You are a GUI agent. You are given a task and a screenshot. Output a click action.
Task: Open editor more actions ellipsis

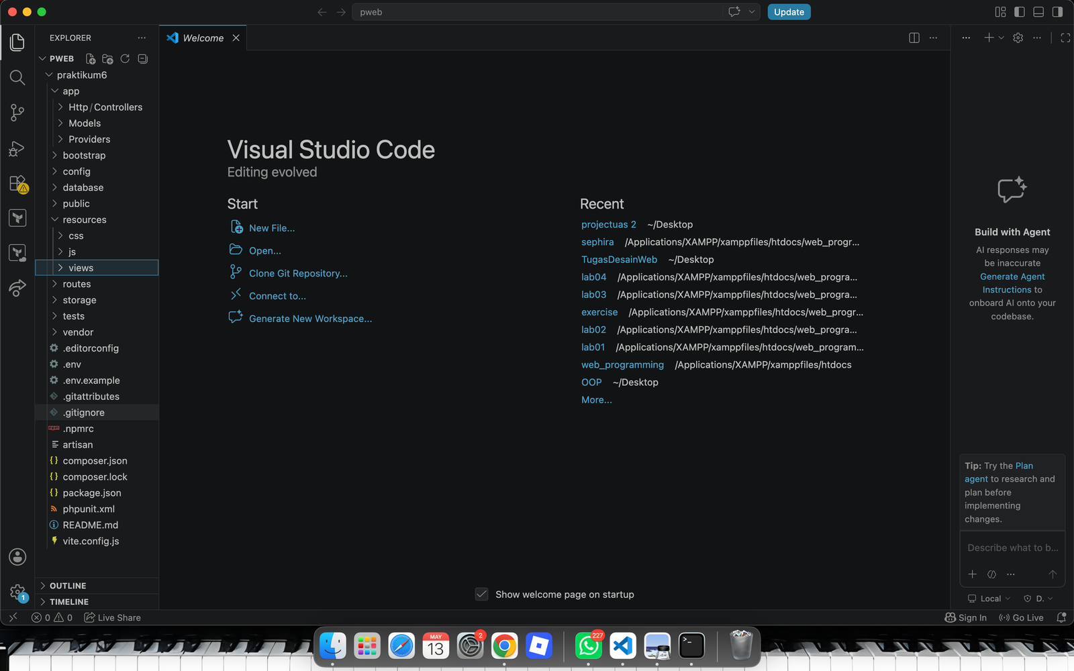click(x=933, y=38)
